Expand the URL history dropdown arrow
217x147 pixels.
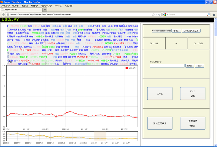coord(156,15)
